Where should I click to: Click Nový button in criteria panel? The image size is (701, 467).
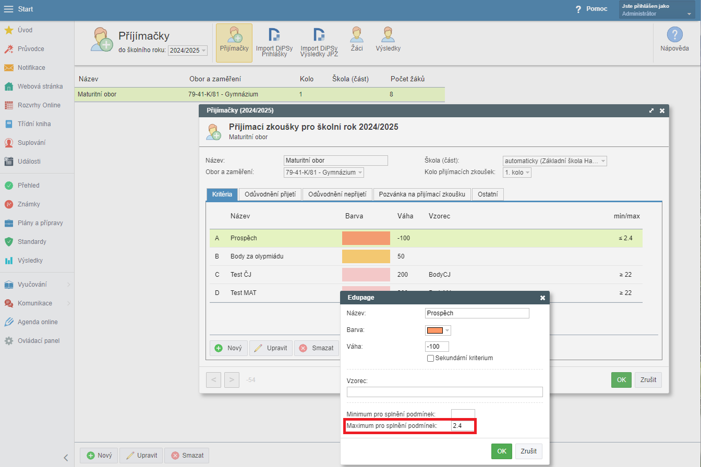pos(228,348)
